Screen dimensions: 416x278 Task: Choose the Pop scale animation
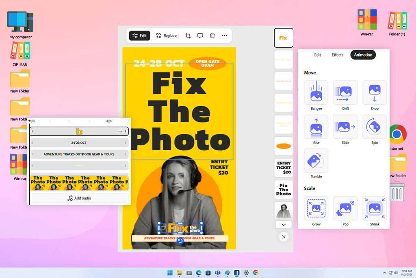(345, 208)
